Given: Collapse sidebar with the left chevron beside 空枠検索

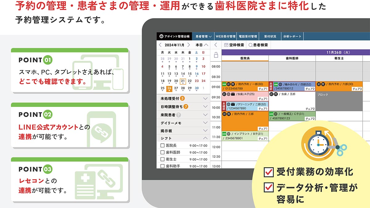Looking at the screenshot, I should (x=216, y=45).
